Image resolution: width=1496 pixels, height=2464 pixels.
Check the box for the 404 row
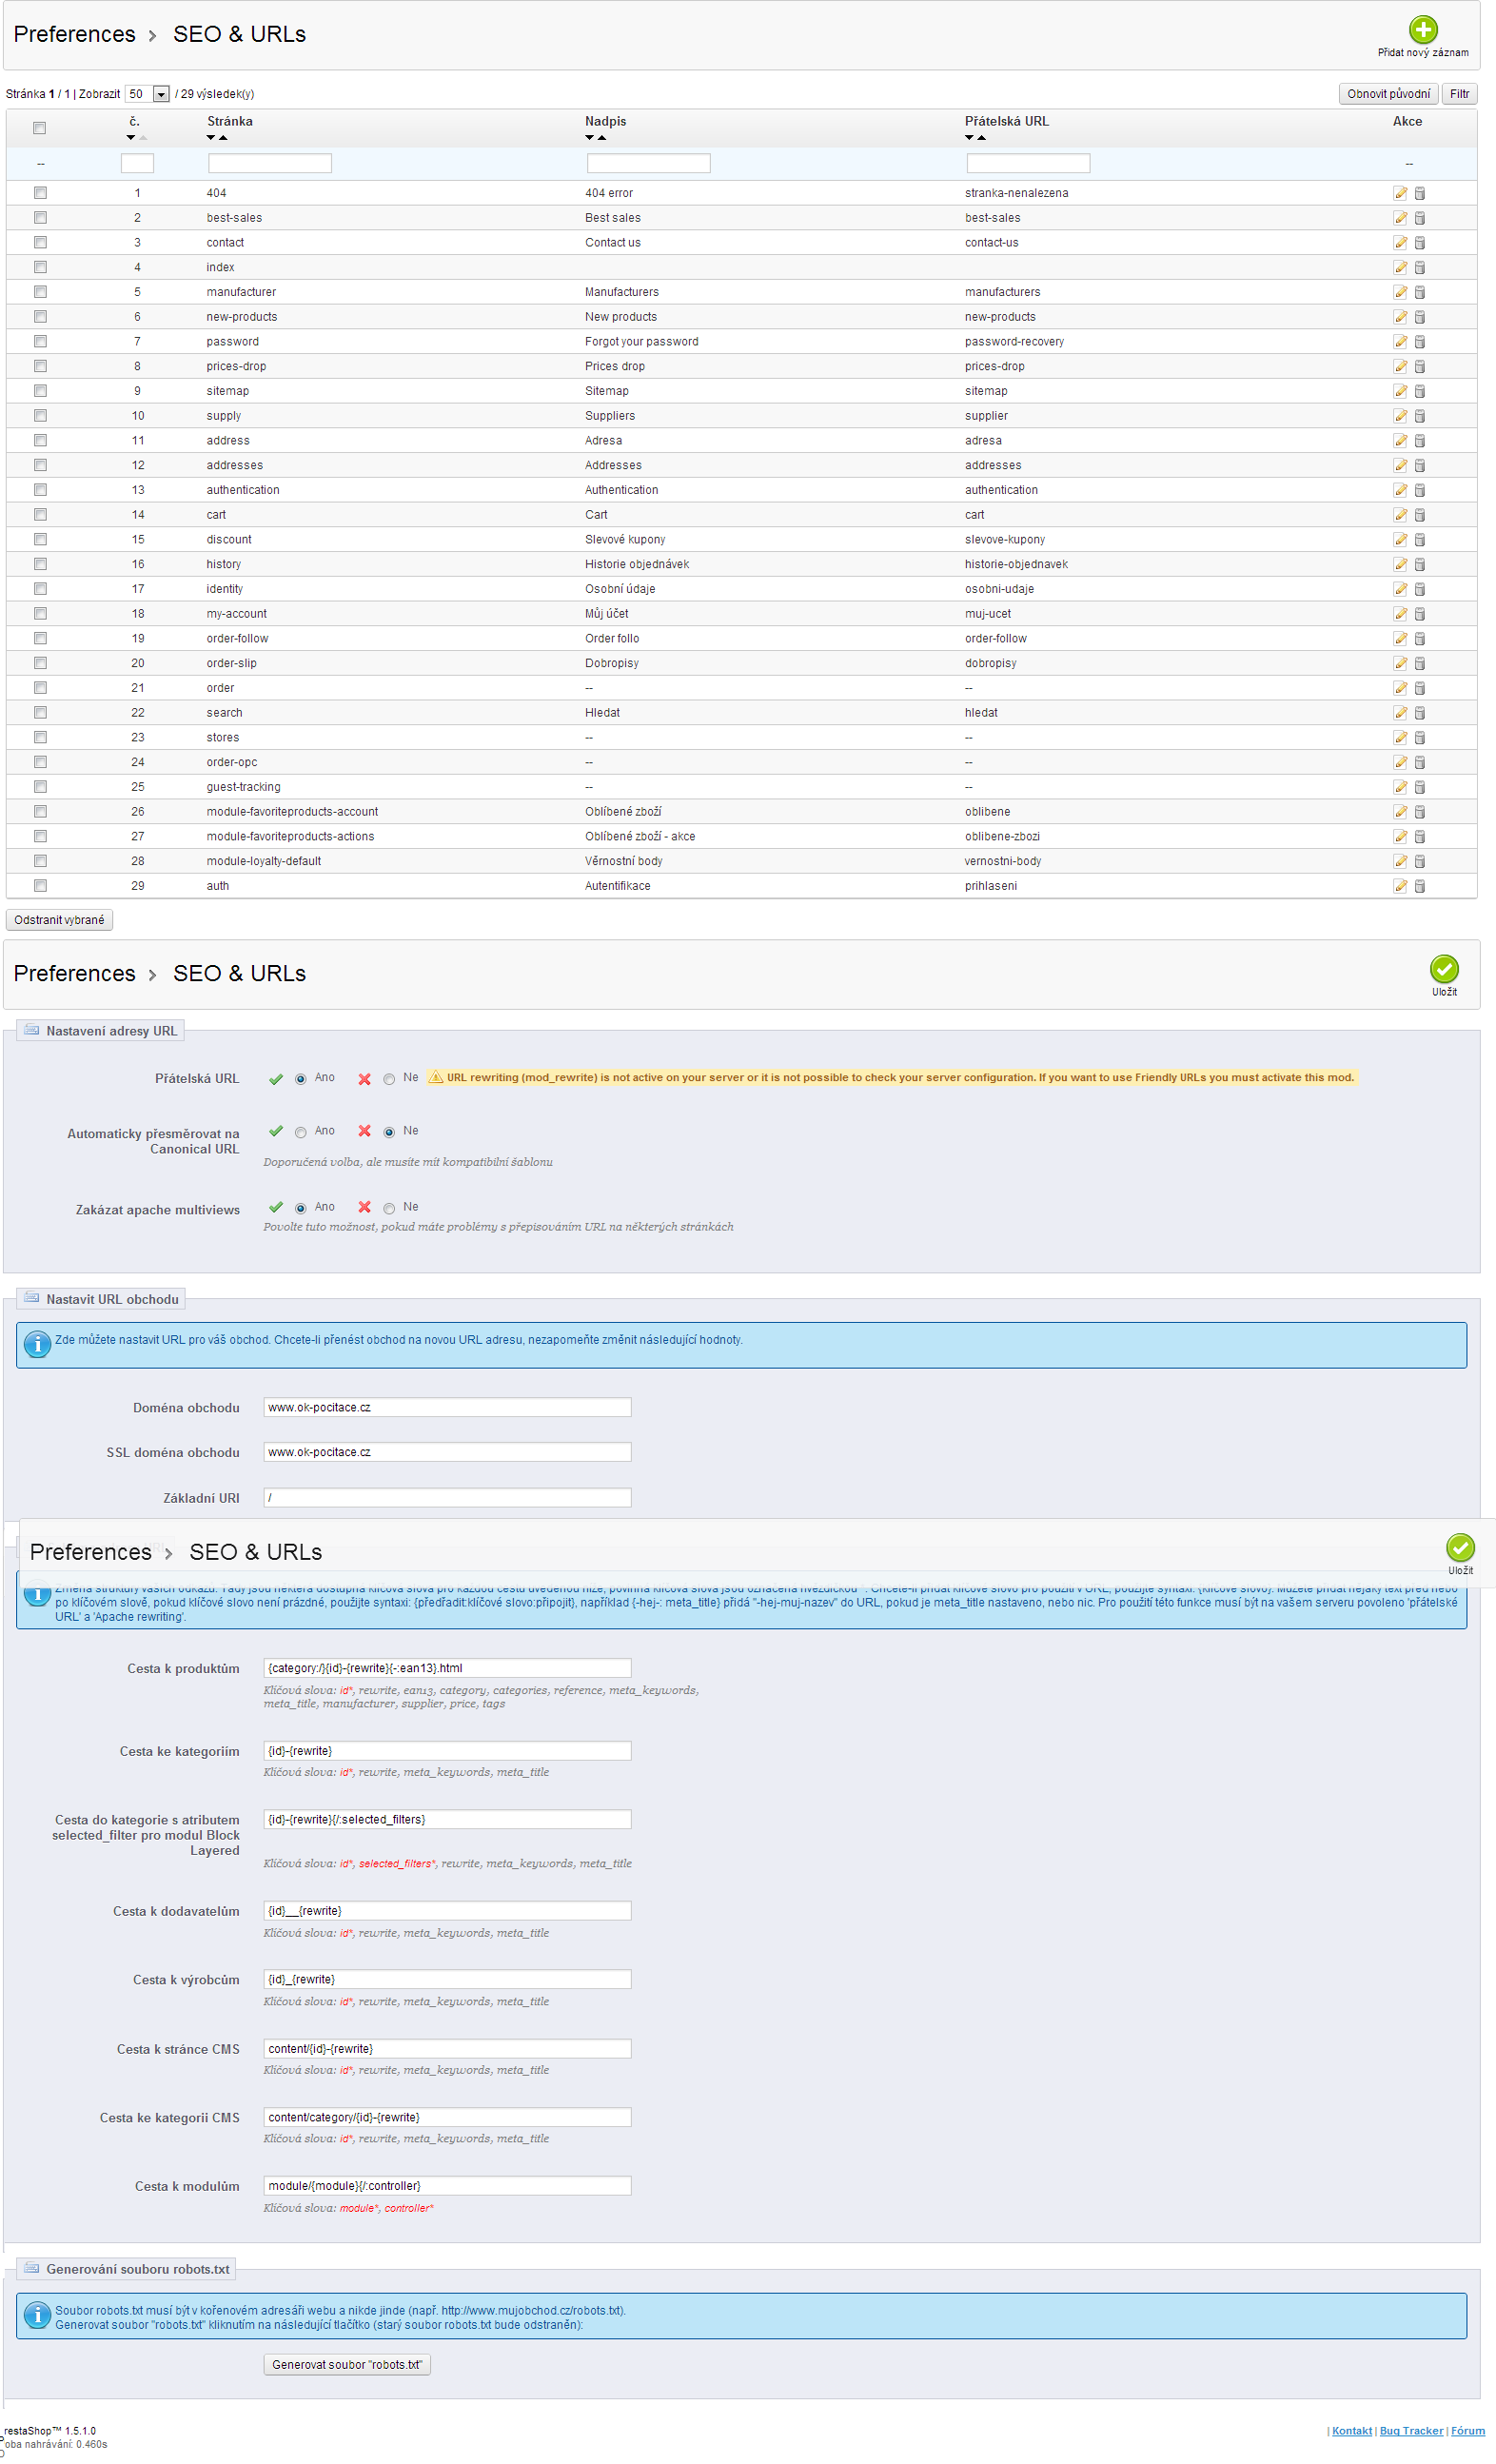tap(40, 193)
